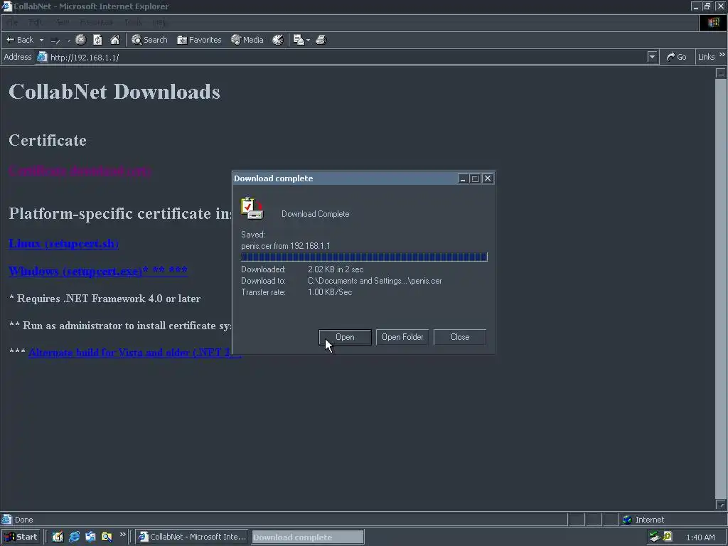
Task: Click the Done status bar text
Action: (23, 520)
